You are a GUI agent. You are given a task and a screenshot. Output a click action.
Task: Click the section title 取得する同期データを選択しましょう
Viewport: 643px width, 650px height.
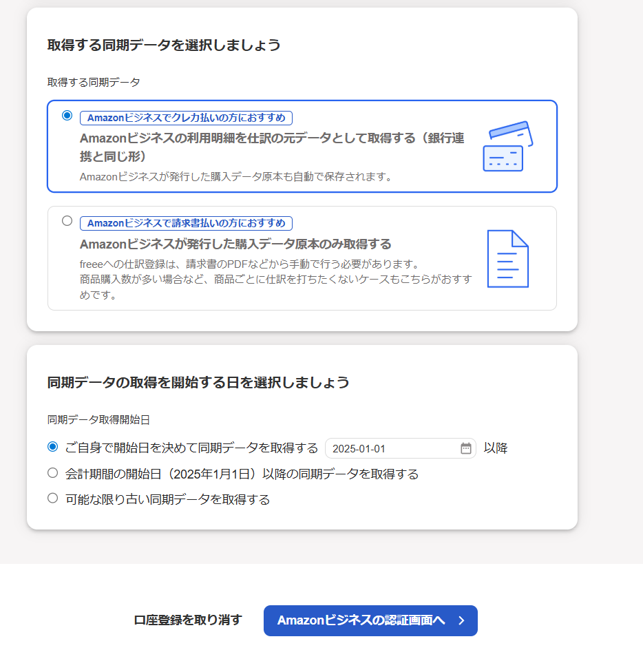[x=164, y=45]
